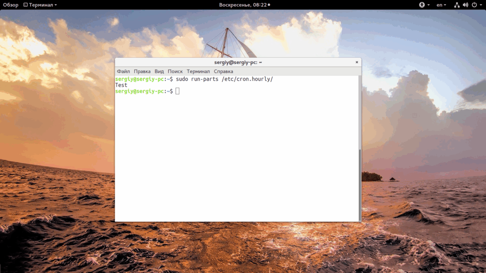Open the Правка menu
The height and width of the screenshot is (273, 486).
[x=142, y=71]
